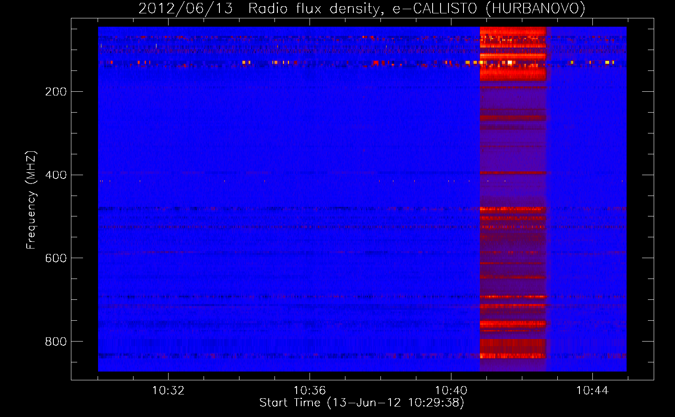Click the 400 frequency tick label
Screen dimensions: 675x417
(56, 175)
